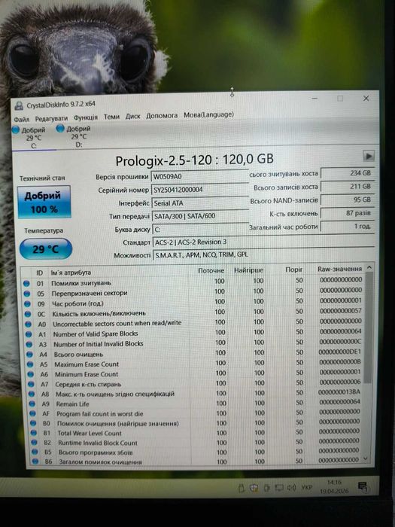Viewport: 395px width, 527px height.
Task: Open the Теми menu
Action: pyautogui.click(x=111, y=117)
